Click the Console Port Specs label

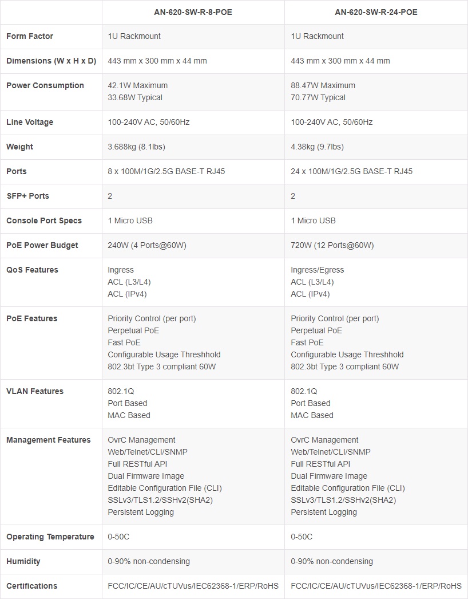[x=44, y=220]
